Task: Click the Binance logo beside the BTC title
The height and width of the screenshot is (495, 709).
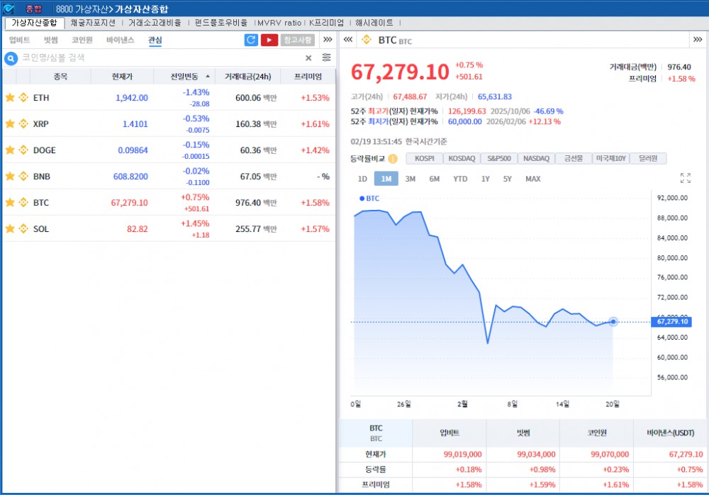Action: click(367, 40)
